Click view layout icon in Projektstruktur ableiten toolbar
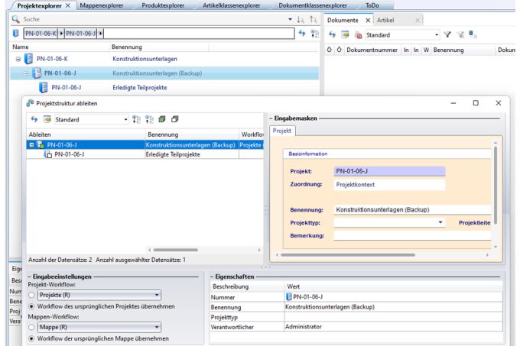This screenshot has width=520, height=346. tap(47, 119)
